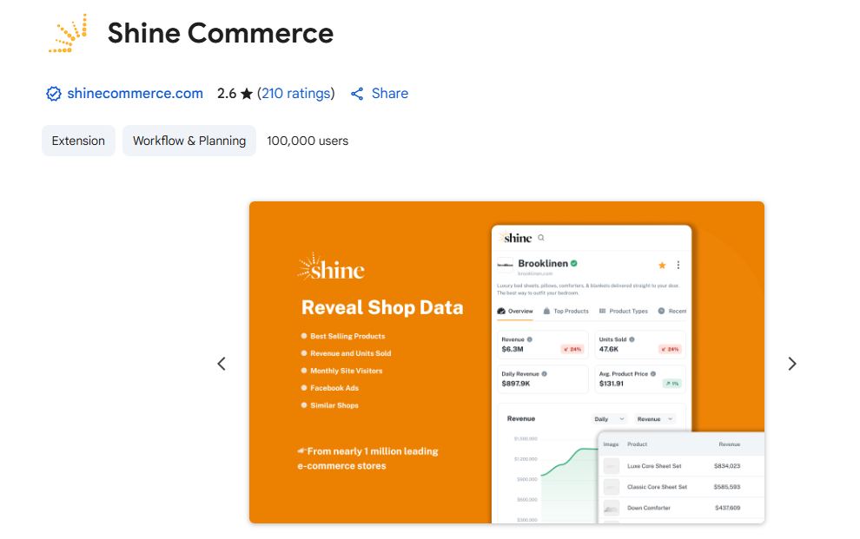Click the Workflow & Planning category chip
This screenshot has height=539, width=860.
click(189, 141)
